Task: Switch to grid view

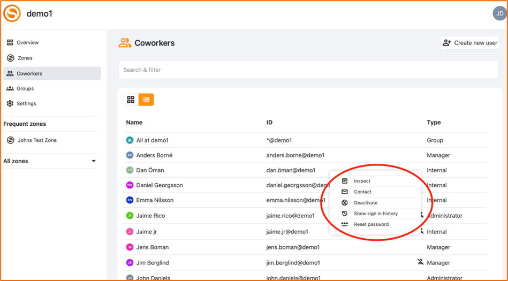Action: 131,100
